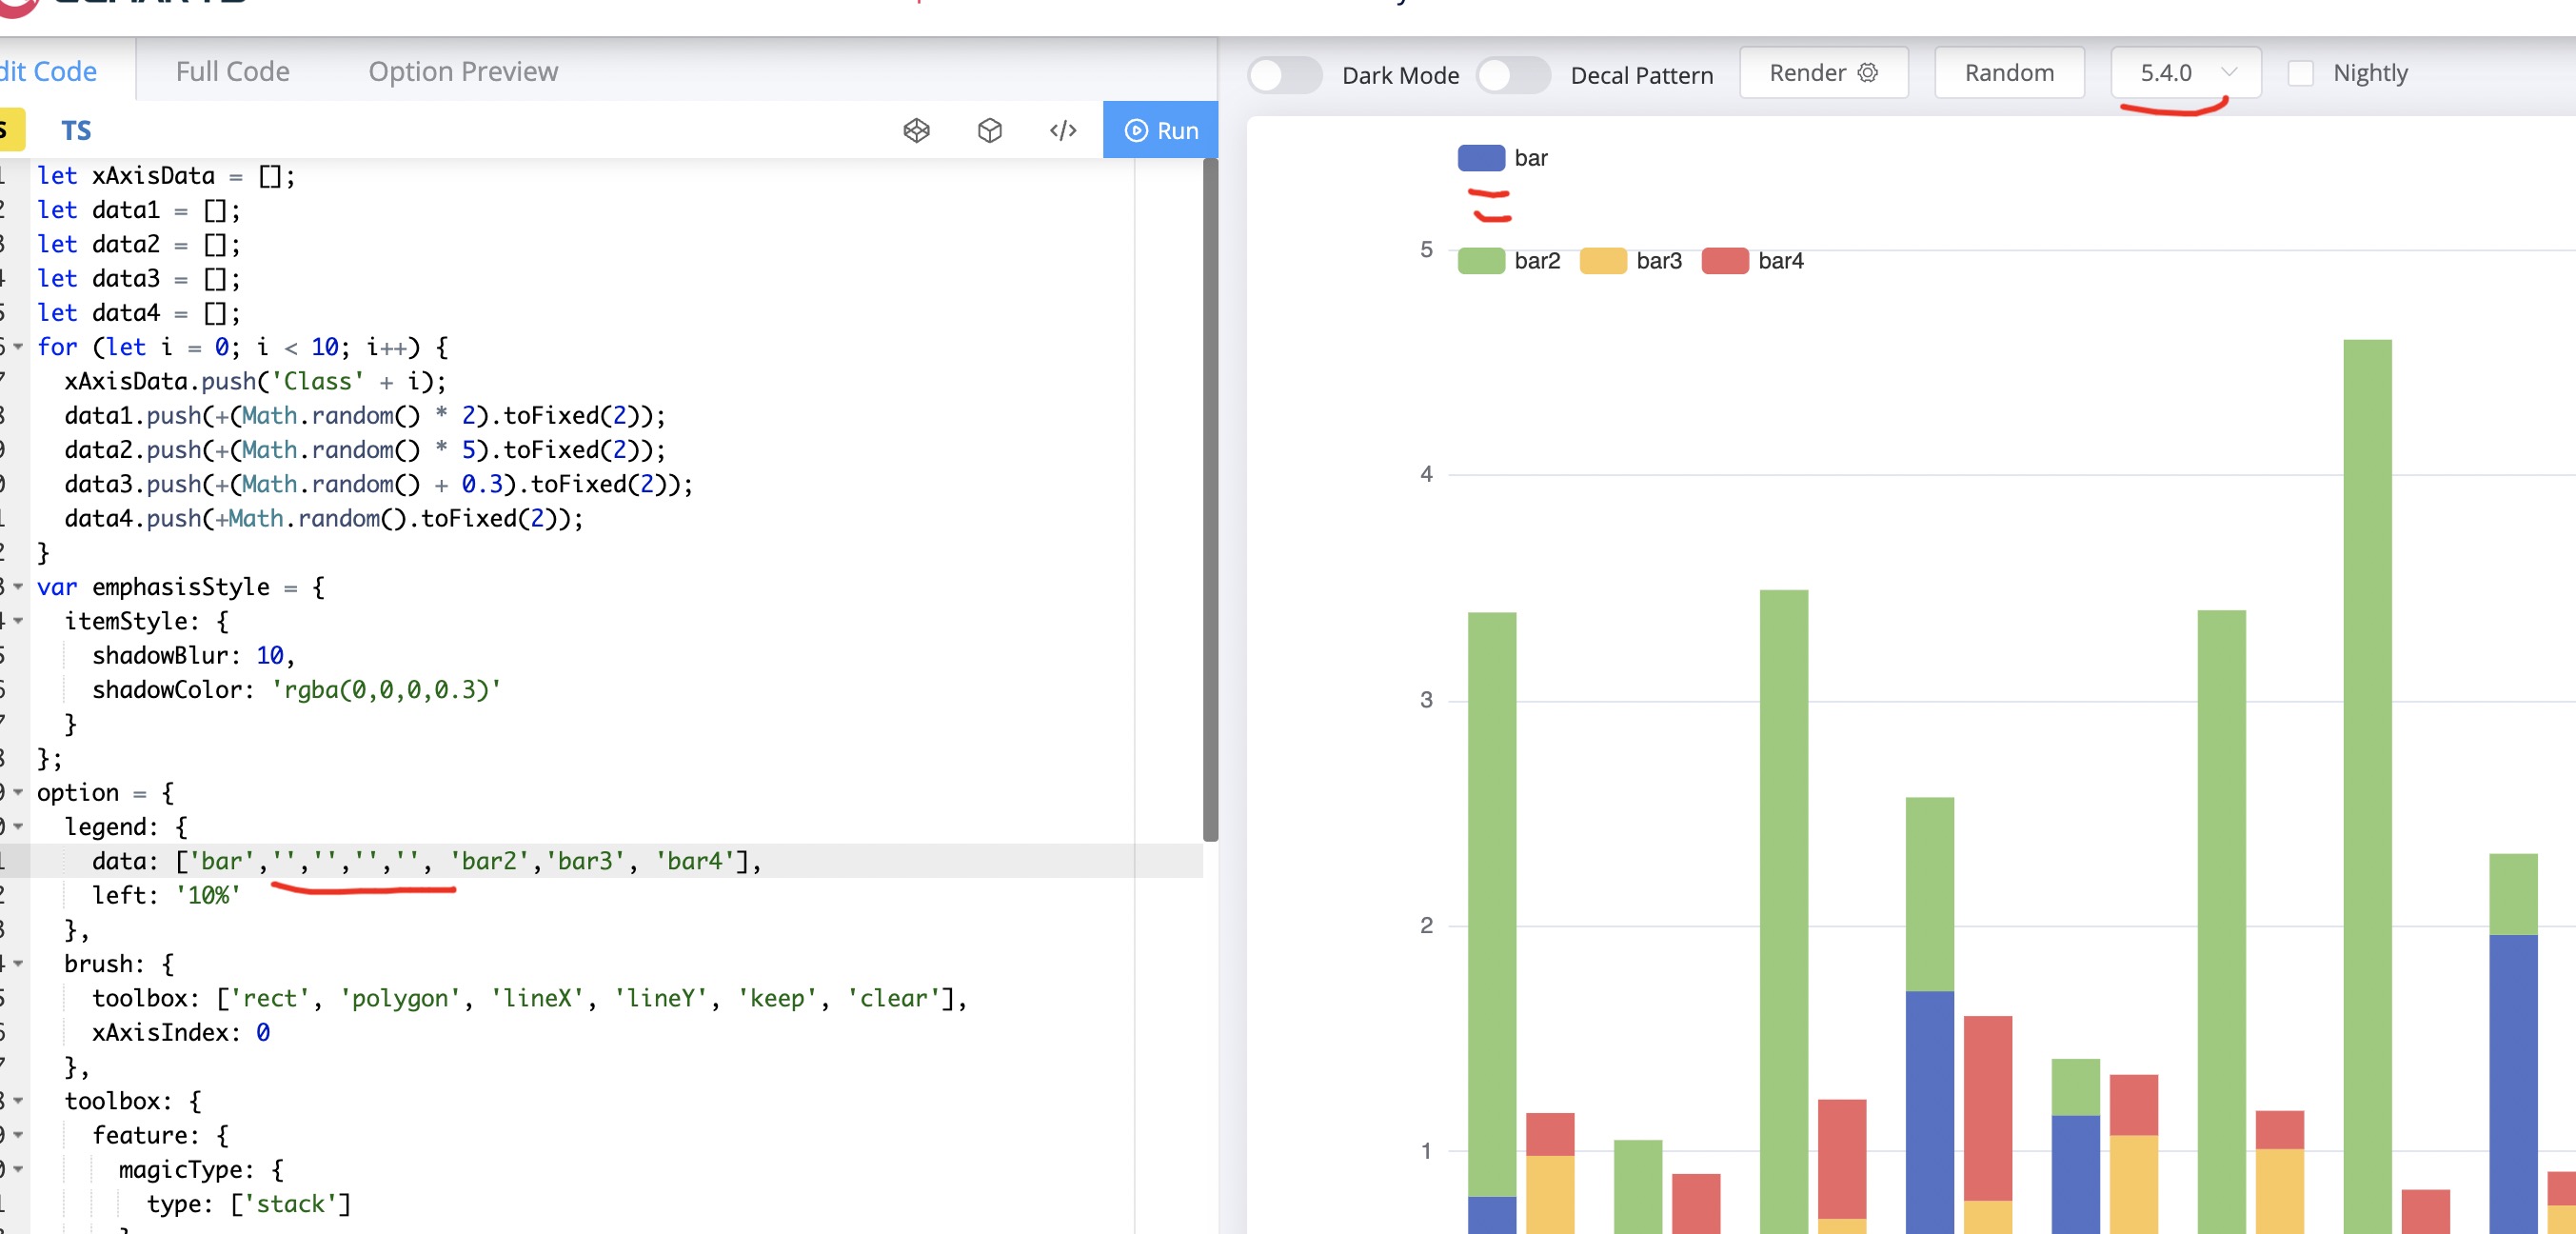This screenshot has width=2576, height=1234.
Task: Turn on the Decal Pattern toggle
Action: (x=1514, y=74)
